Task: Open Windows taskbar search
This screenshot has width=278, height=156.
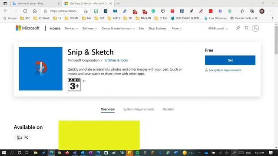Action: pos(12,153)
